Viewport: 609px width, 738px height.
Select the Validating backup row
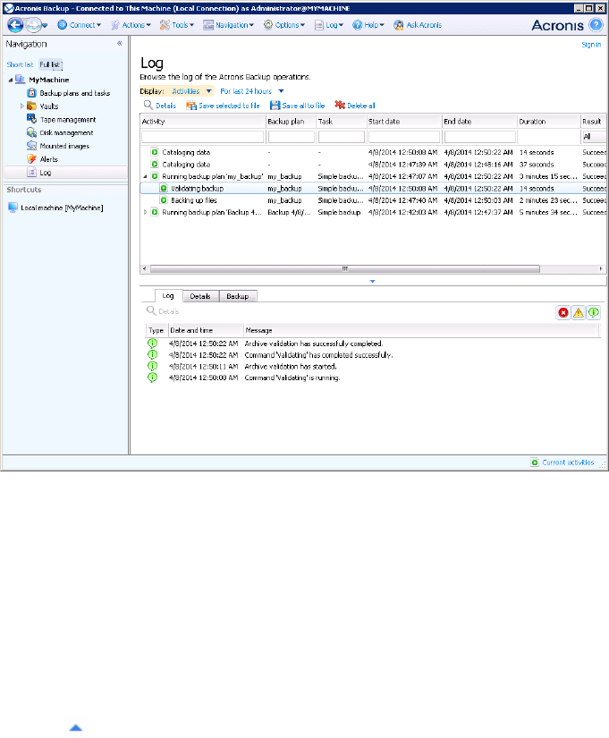click(373, 188)
